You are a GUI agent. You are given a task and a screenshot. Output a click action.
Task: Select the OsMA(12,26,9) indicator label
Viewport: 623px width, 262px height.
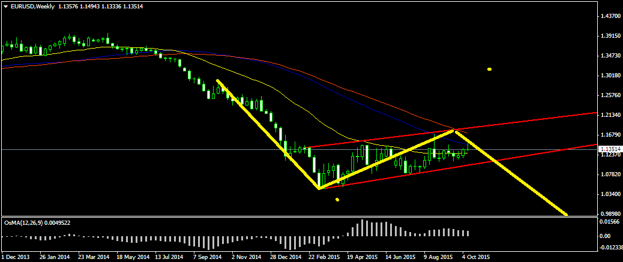click(x=24, y=222)
